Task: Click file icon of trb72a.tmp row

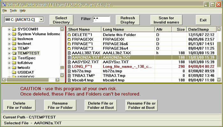Action: click(69, 71)
